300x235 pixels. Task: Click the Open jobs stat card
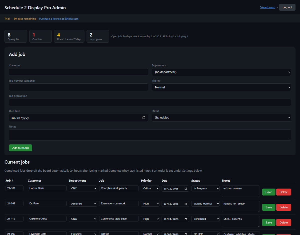16,36
